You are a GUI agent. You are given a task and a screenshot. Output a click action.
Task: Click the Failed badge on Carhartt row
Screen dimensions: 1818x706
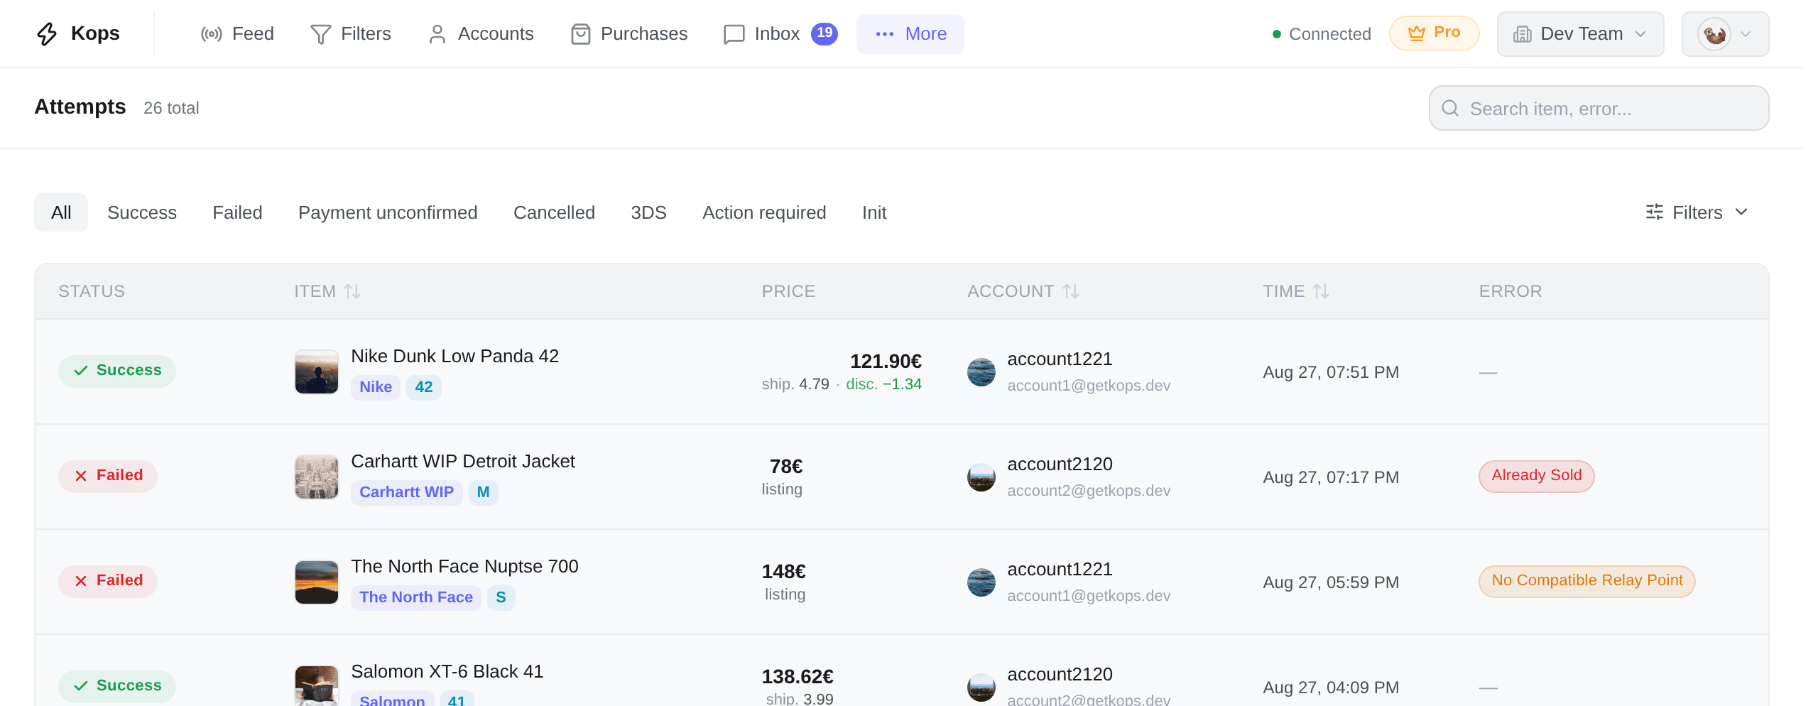point(108,476)
